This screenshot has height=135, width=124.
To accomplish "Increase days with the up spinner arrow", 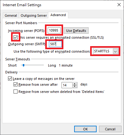I will click(x=75, y=84).
